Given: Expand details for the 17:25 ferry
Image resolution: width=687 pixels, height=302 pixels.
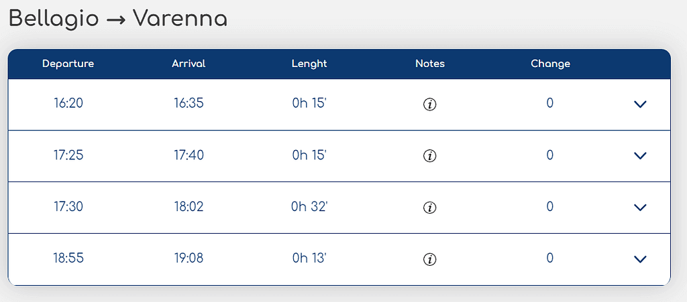Looking at the screenshot, I should (640, 156).
